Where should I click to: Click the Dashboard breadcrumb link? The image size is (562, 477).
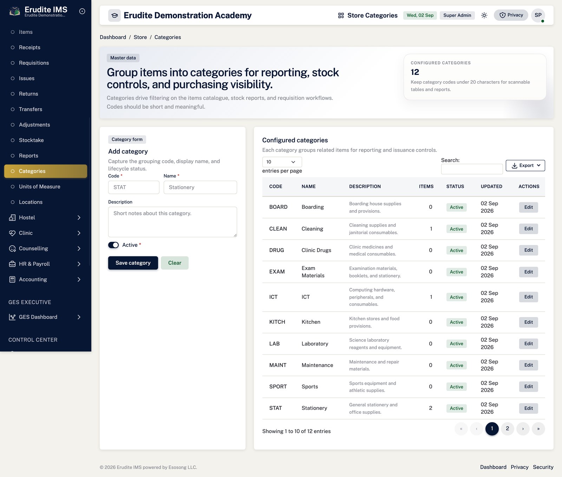tap(113, 37)
